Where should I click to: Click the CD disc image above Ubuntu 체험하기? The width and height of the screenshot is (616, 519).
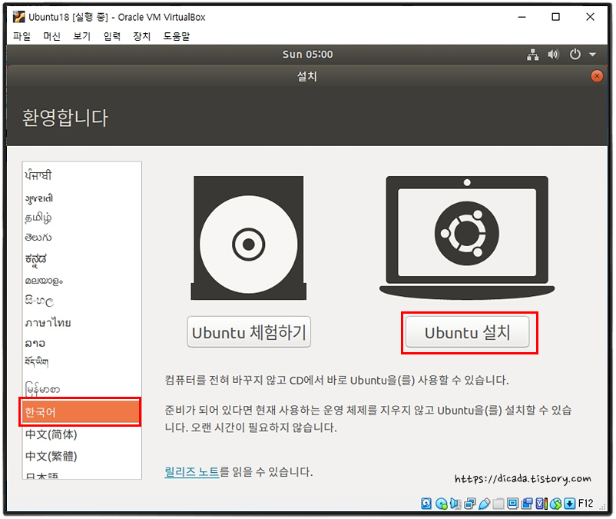pyautogui.click(x=249, y=238)
